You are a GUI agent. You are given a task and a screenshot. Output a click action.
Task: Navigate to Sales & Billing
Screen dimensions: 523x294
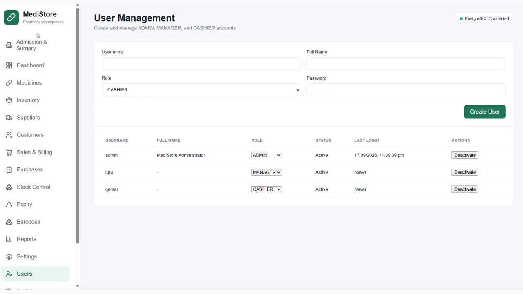tap(36, 152)
